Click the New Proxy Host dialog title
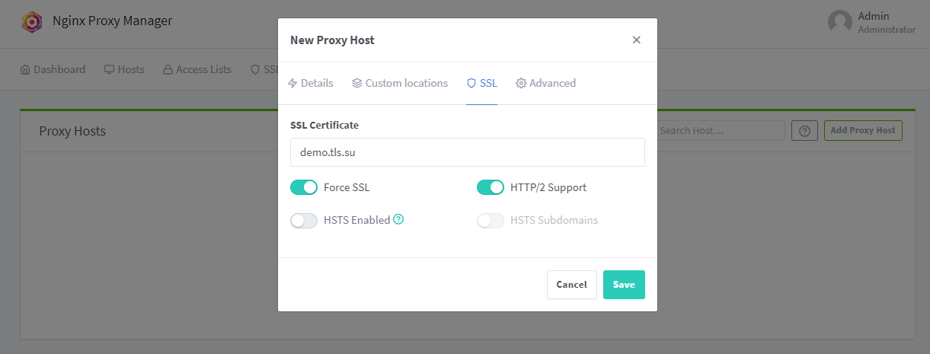The width and height of the screenshot is (930, 354). 332,40
